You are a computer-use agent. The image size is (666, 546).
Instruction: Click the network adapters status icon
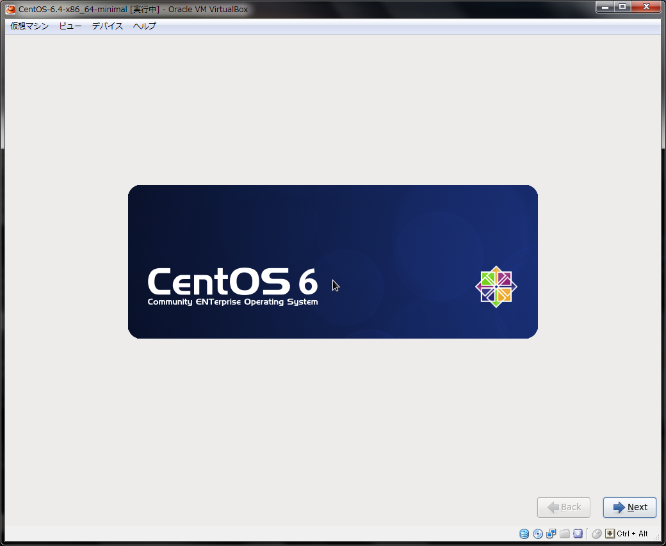pos(551,534)
